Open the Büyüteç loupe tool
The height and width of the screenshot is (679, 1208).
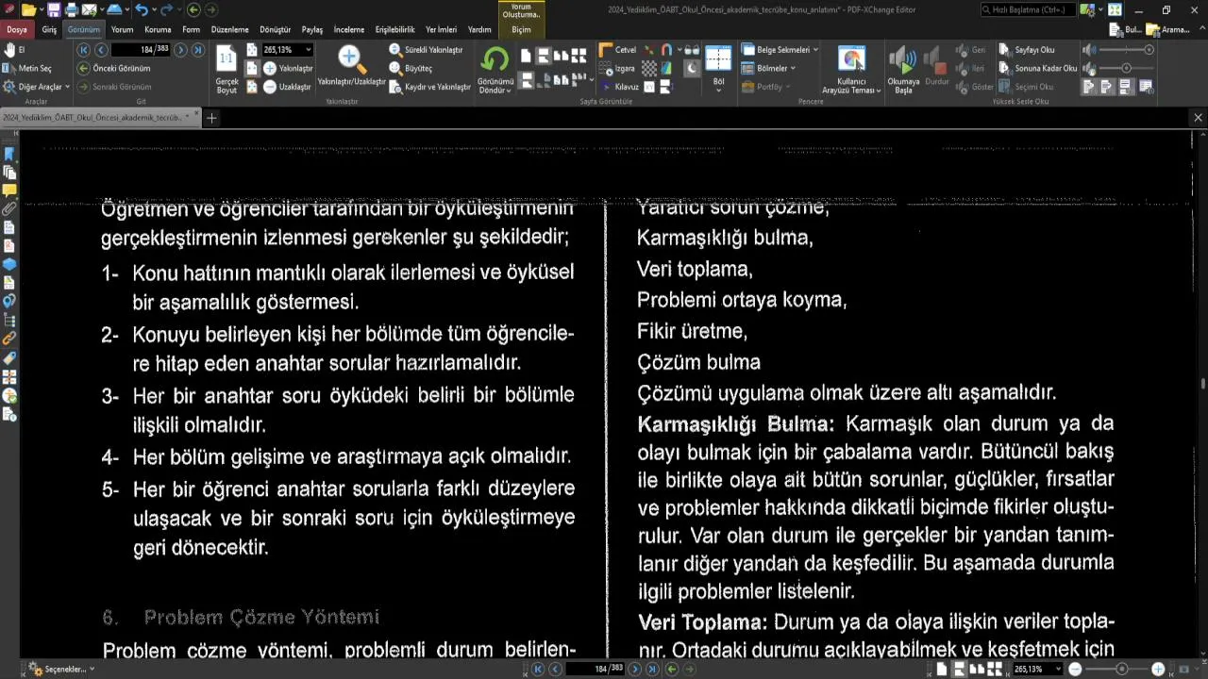tap(411, 68)
